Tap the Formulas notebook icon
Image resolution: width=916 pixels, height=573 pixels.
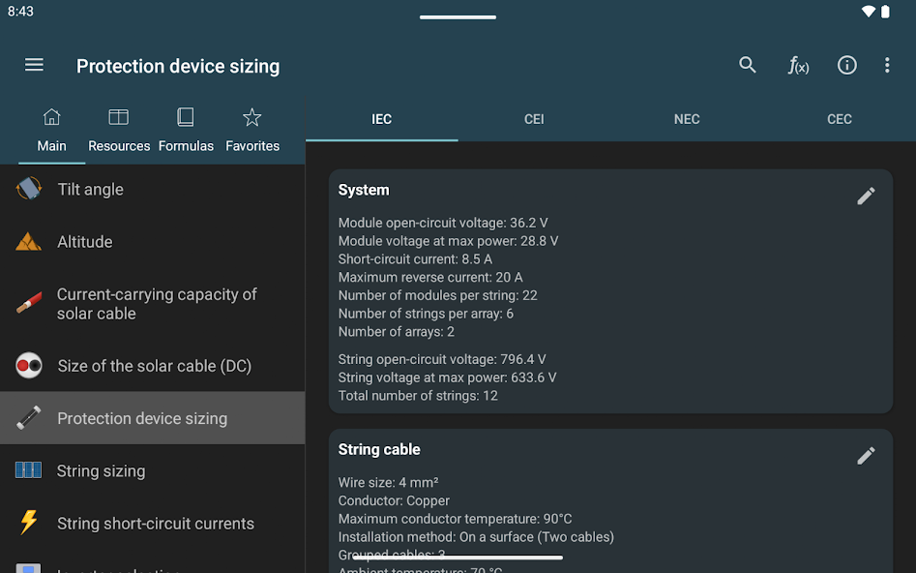click(x=185, y=117)
